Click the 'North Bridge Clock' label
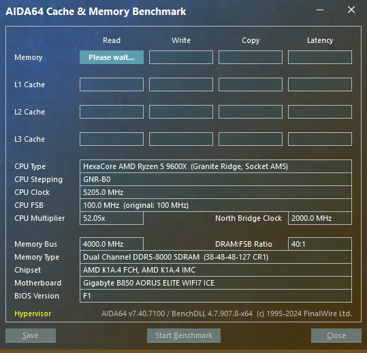This screenshot has height=353, width=367. coord(249,218)
